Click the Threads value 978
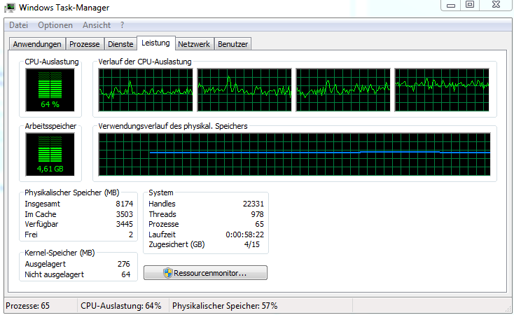 [x=257, y=214]
